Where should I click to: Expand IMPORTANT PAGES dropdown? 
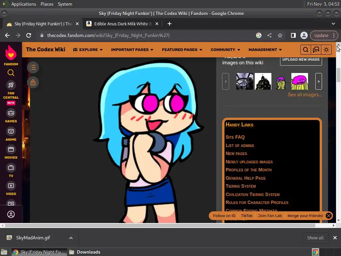tap(132, 50)
